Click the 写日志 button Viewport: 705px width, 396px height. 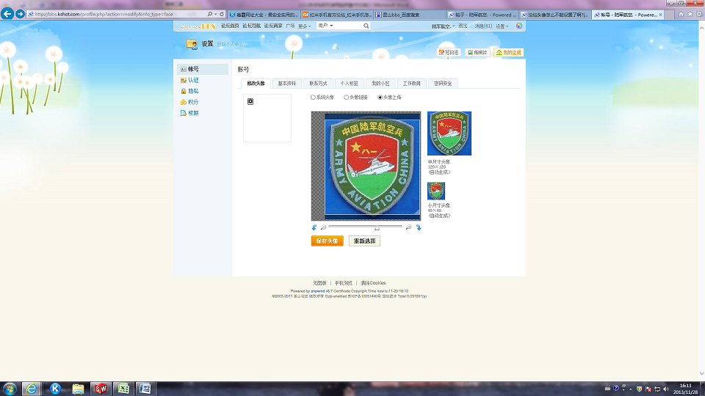click(x=449, y=53)
